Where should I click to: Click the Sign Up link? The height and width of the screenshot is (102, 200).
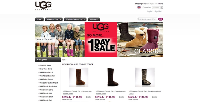point(157,11)
